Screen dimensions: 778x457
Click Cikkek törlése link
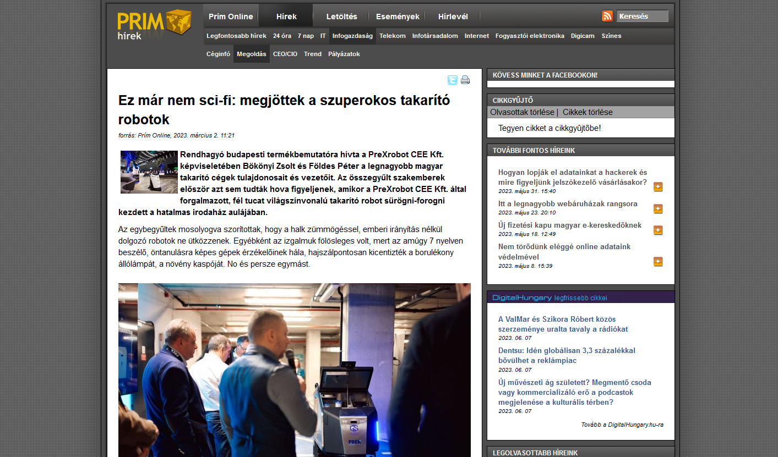[587, 112]
